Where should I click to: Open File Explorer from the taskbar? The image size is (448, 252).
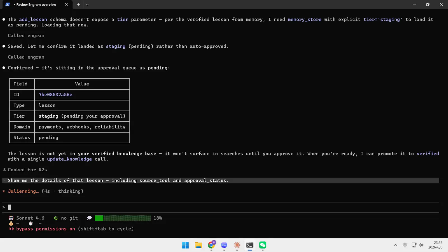pos(199,245)
